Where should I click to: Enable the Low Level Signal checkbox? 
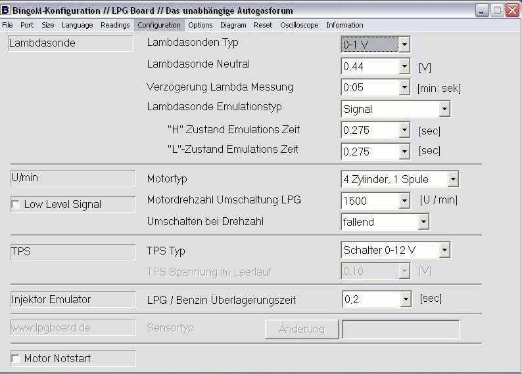pyautogui.click(x=16, y=205)
